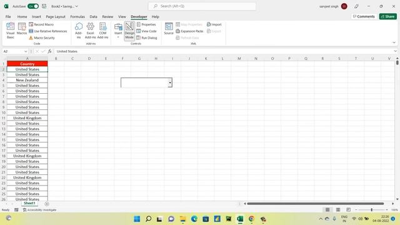
Task: Open the View tab
Action: (x=122, y=17)
